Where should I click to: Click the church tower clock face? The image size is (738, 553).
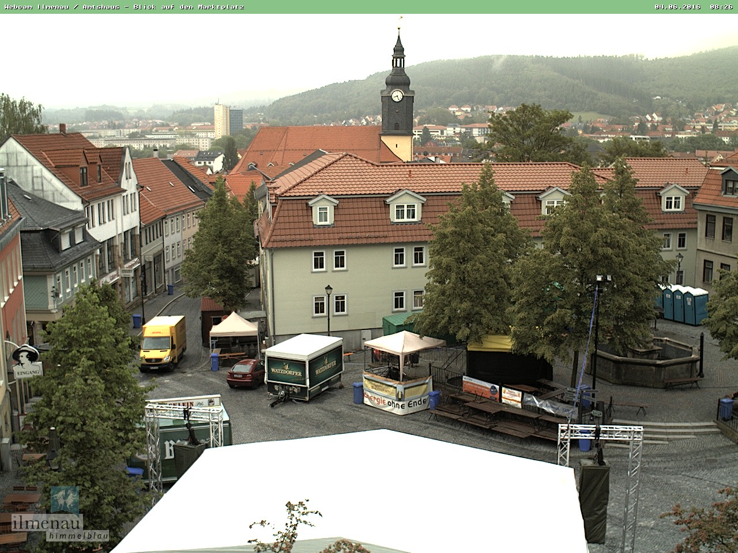397,96
